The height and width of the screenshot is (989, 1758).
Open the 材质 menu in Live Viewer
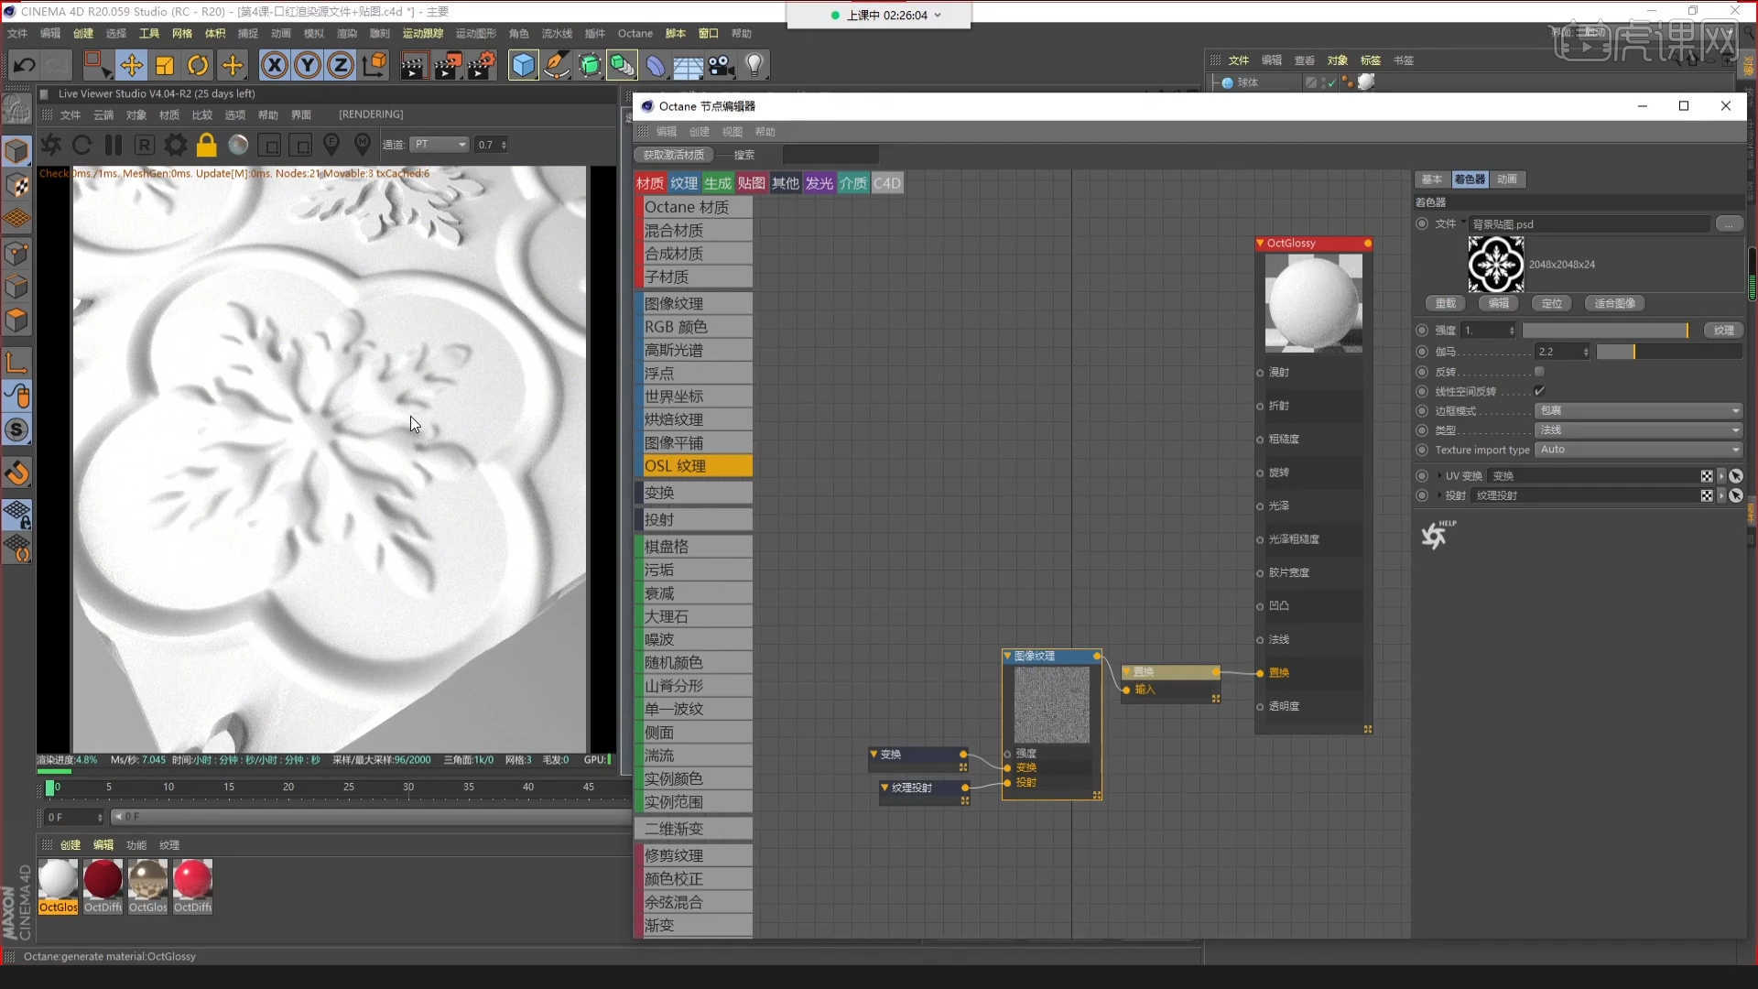coord(169,115)
